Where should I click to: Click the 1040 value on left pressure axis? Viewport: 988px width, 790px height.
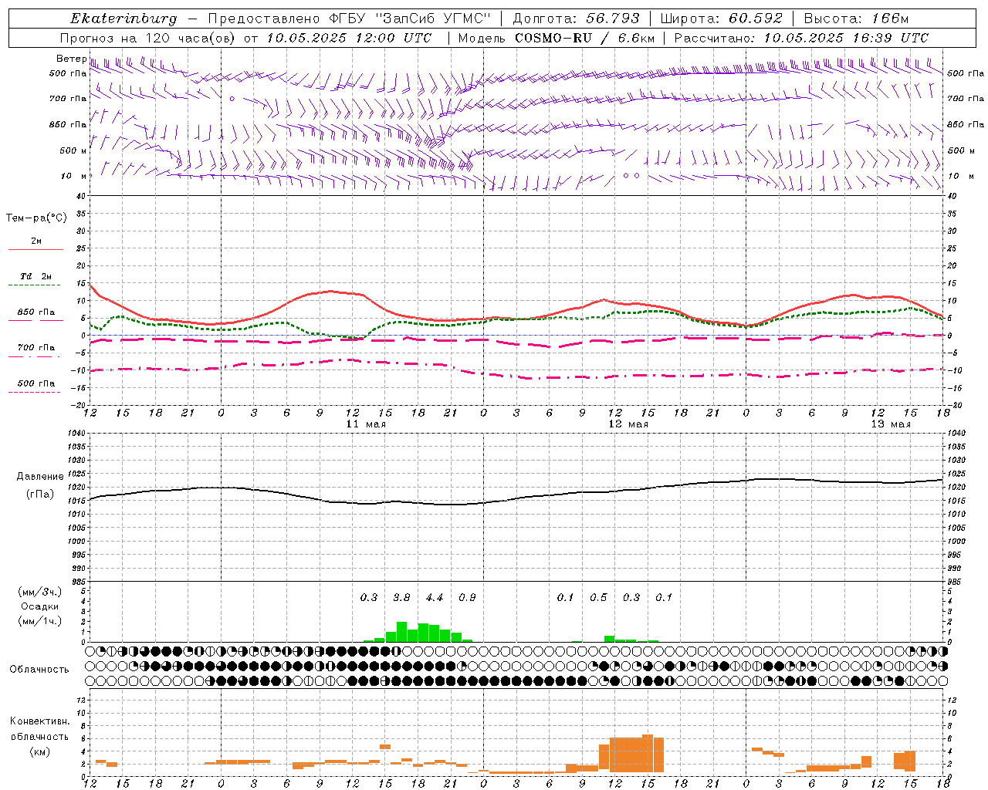[x=76, y=434]
